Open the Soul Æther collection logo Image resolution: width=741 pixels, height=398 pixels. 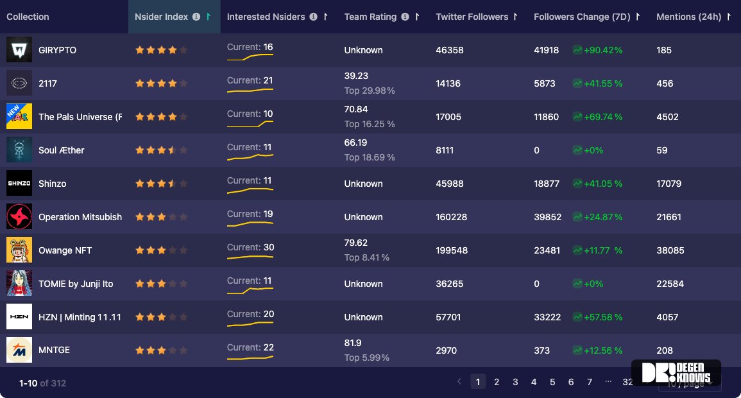tap(19, 150)
